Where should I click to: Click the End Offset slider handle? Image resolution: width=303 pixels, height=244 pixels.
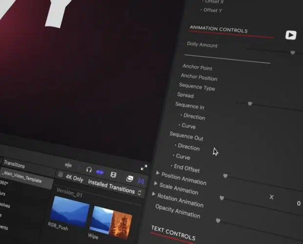[225, 176]
